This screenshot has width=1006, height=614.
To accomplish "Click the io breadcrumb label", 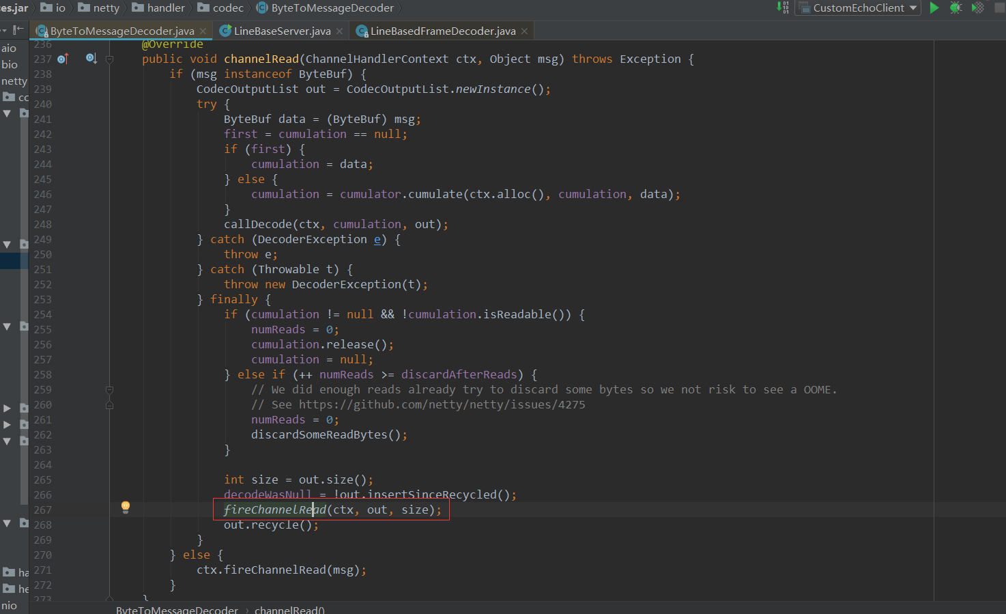I will (61, 8).
